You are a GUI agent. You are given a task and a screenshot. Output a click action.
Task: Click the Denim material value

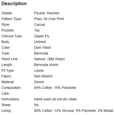pyautogui.click(x=39, y=82)
